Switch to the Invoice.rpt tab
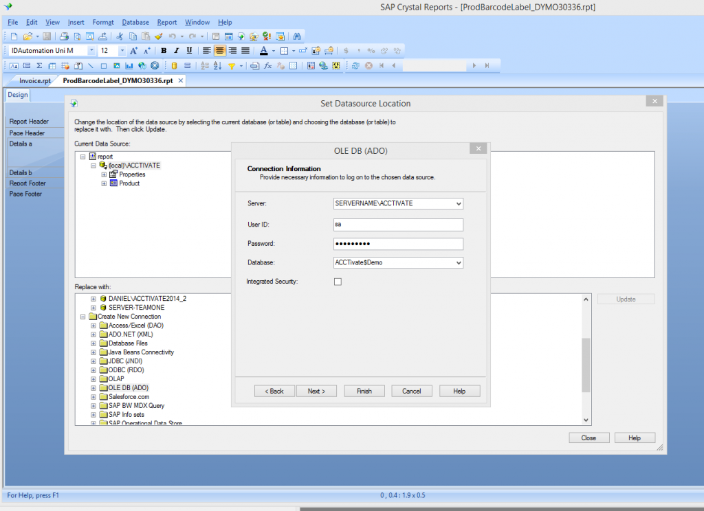704x511 pixels. click(x=34, y=81)
